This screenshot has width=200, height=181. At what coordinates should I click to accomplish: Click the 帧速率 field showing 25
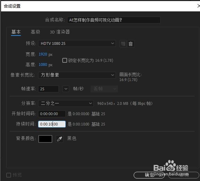(48, 89)
